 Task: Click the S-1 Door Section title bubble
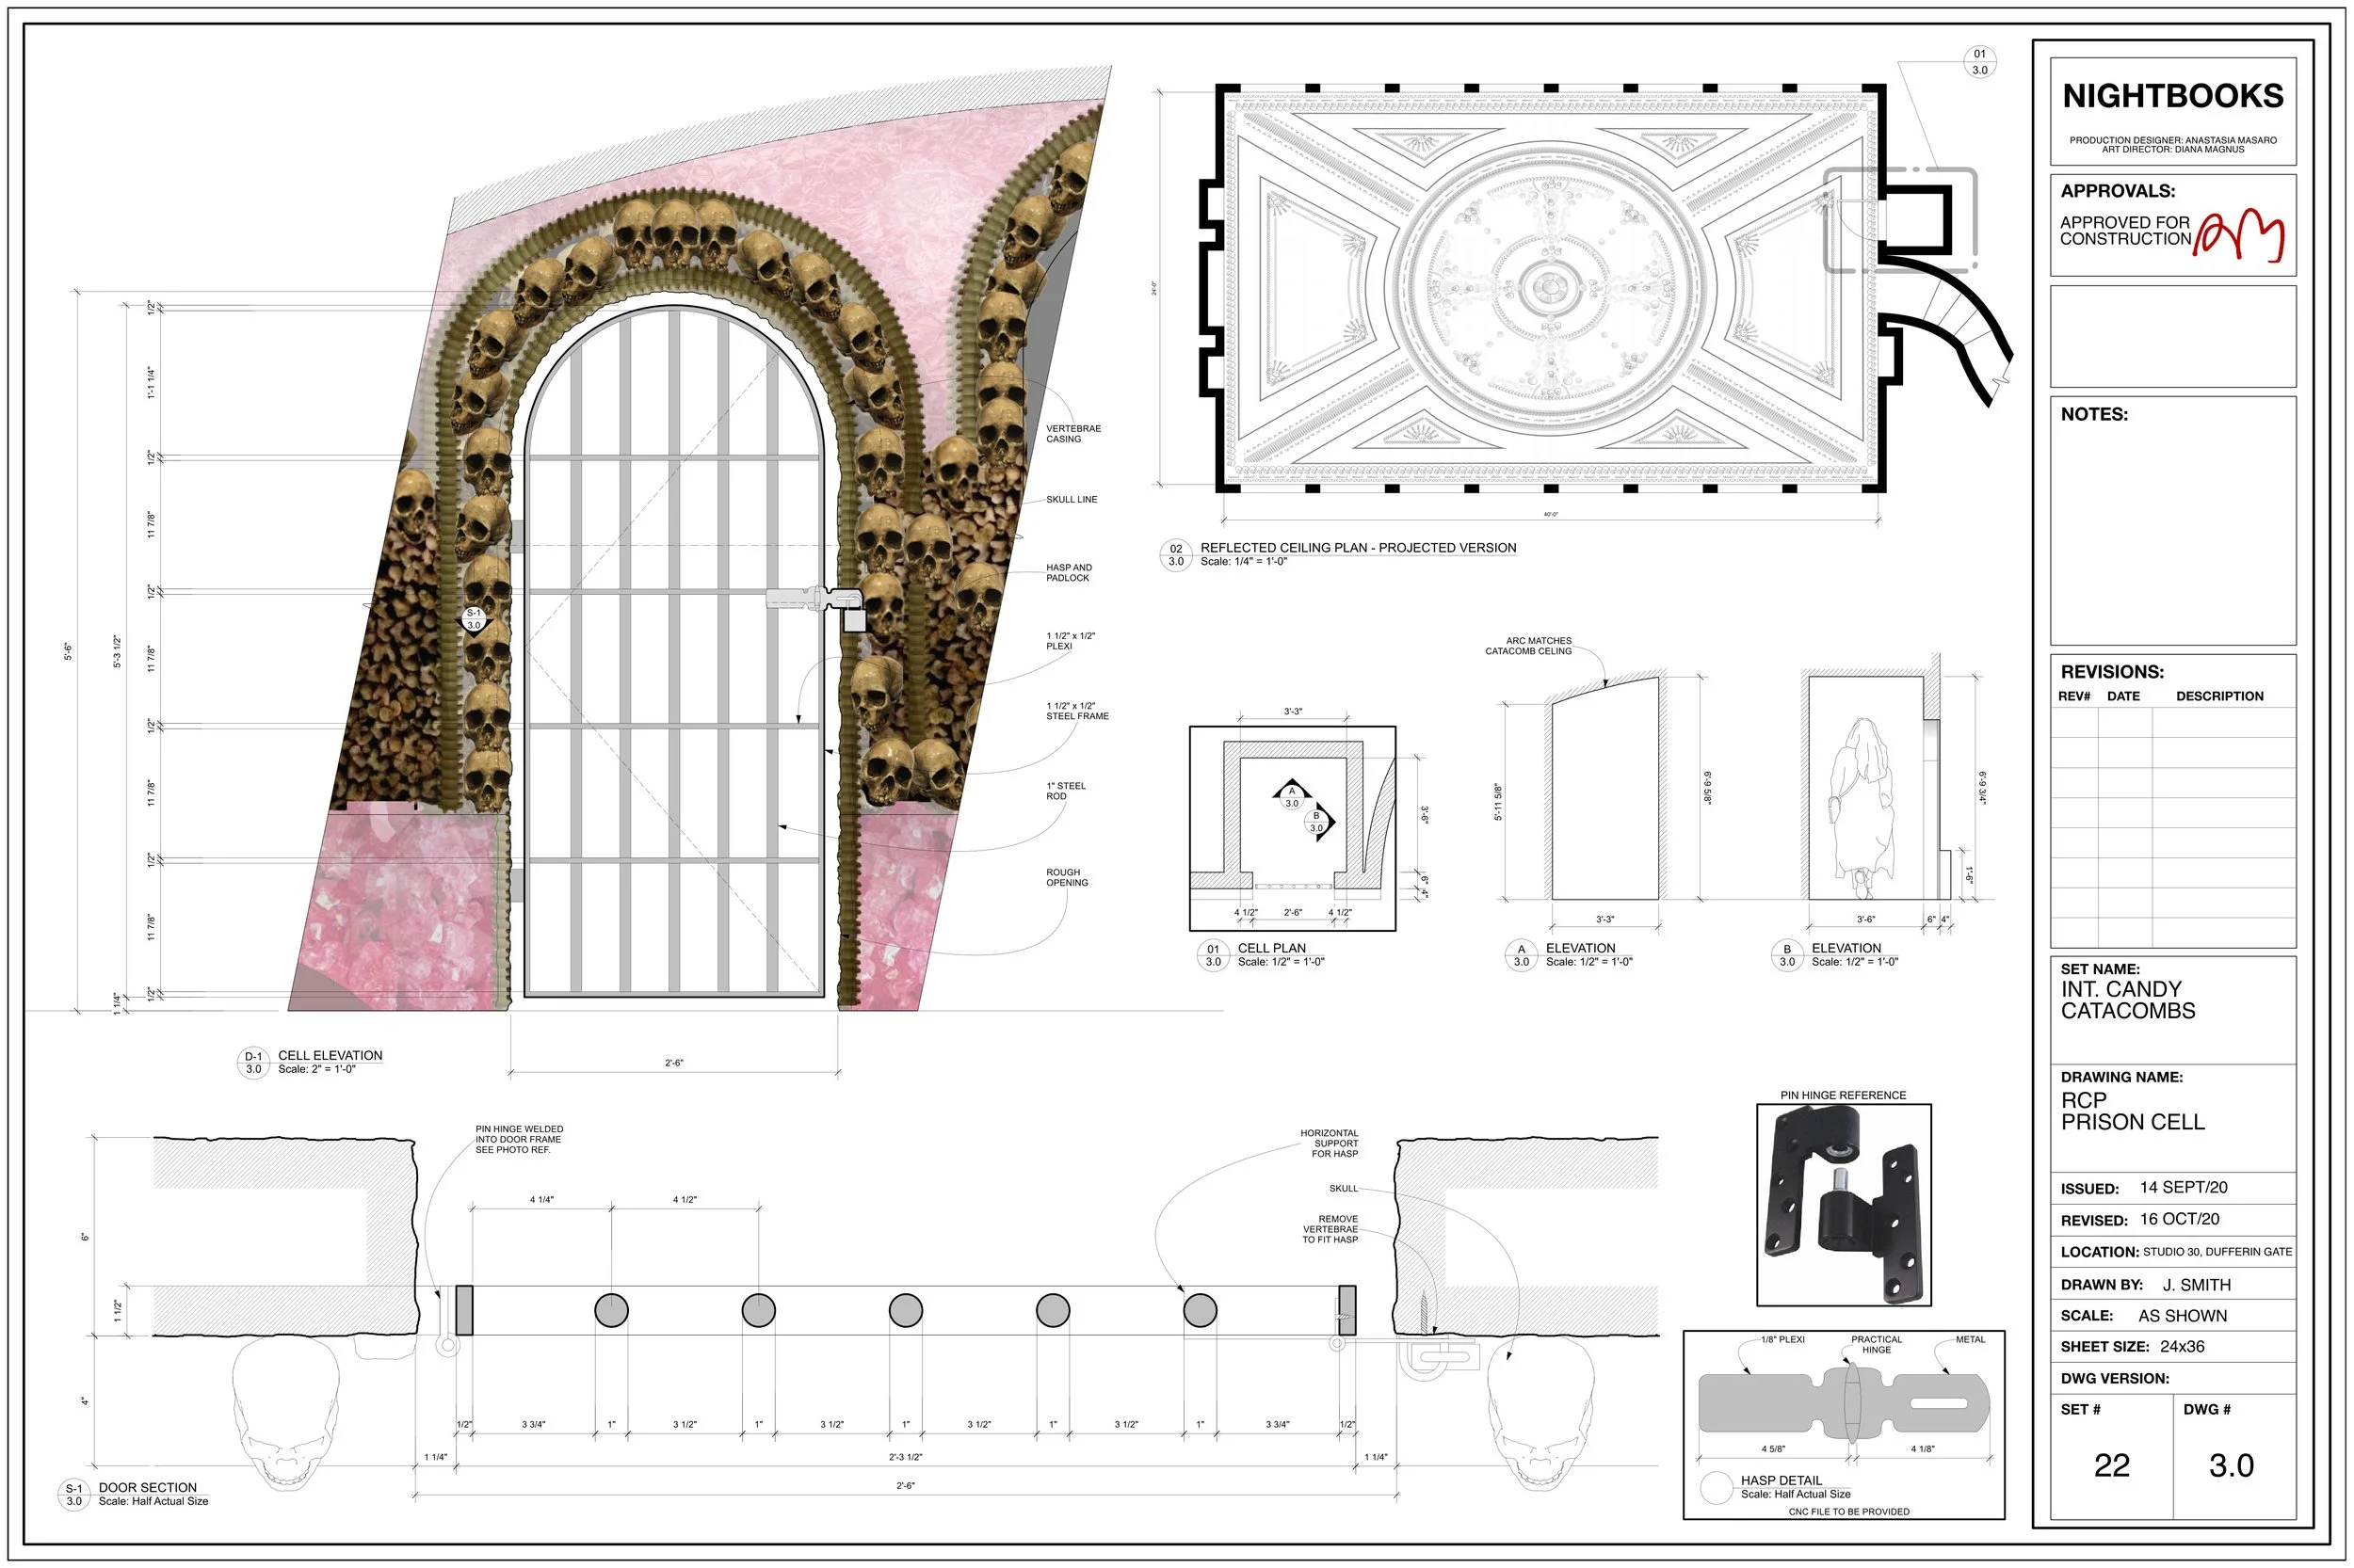click(73, 1494)
